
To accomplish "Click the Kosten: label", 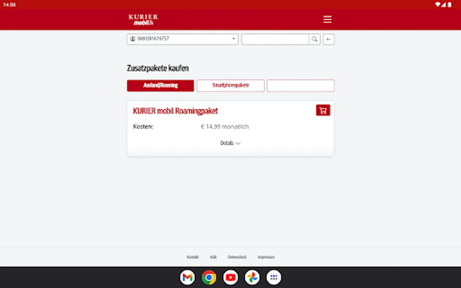I will [x=143, y=127].
